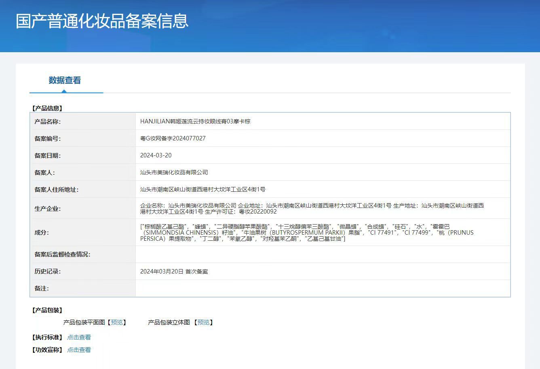Click 点击查看 next to 执行标准
540x369 pixels.
[79, 337]
